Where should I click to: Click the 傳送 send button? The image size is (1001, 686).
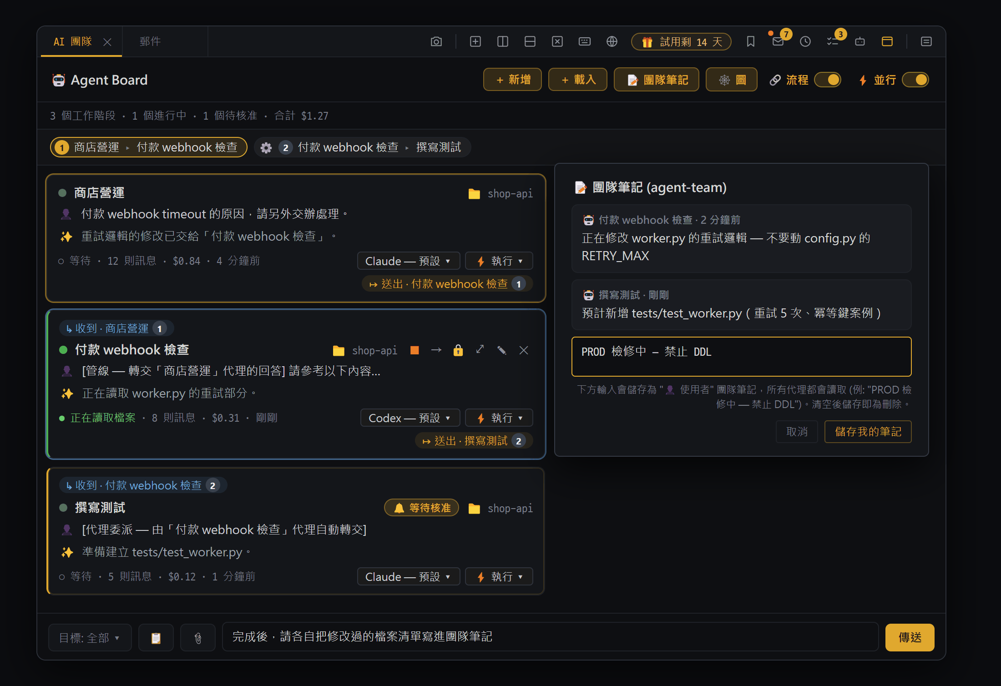coord(910,638)
